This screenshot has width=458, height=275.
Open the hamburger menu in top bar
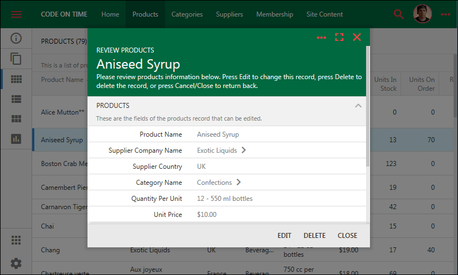pos(17,14)
